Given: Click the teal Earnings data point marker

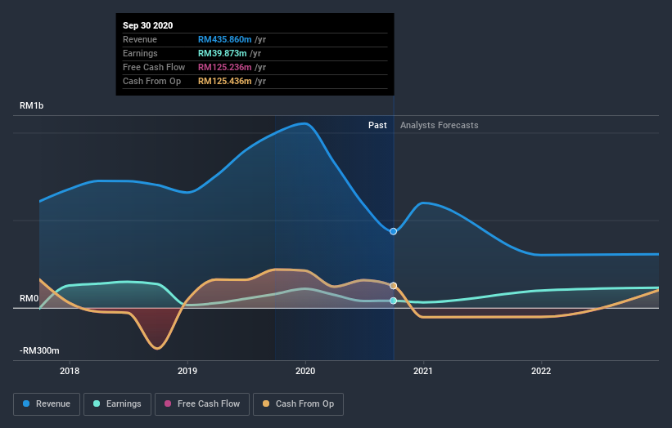Looking at the screenshot, I should point(393,301).
